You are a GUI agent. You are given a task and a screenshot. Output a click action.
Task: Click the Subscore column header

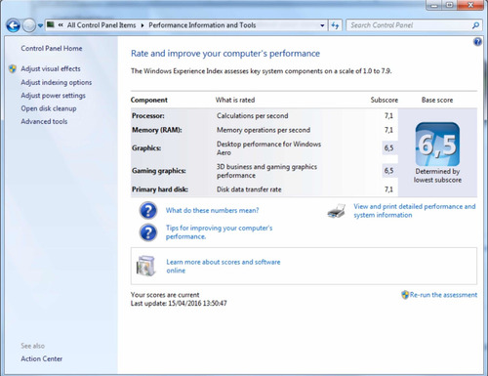point(385,100)
